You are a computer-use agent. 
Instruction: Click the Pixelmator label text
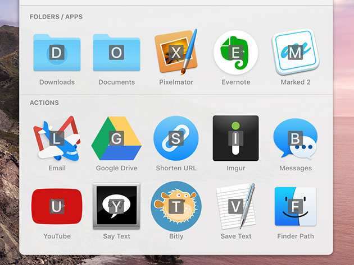pyautogui.click(x=176, y=82)
